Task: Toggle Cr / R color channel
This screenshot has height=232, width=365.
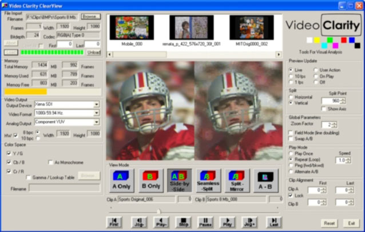Action: coord(9,171)
